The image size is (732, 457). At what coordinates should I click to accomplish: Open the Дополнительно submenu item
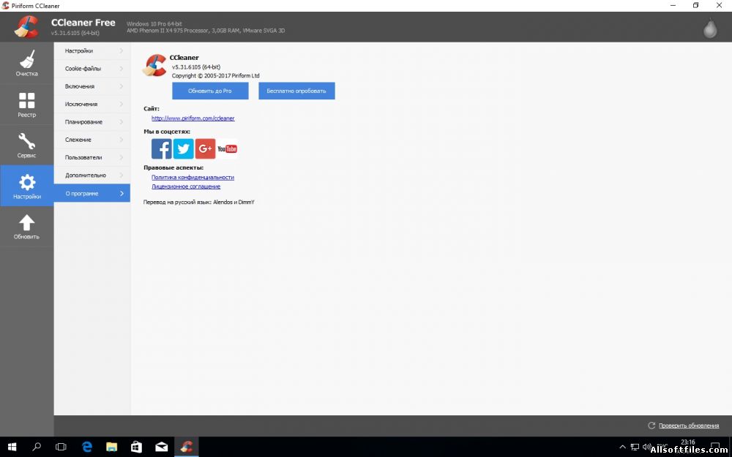coord(92,175)
